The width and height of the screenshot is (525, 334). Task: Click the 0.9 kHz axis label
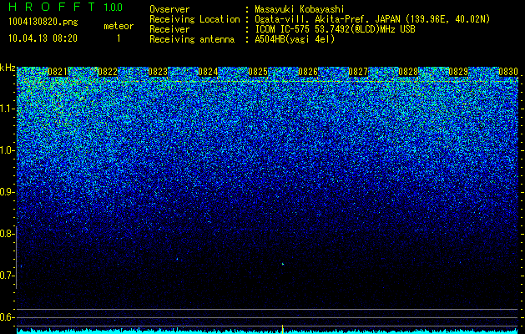pyautogui.click(x=6, y=192)
